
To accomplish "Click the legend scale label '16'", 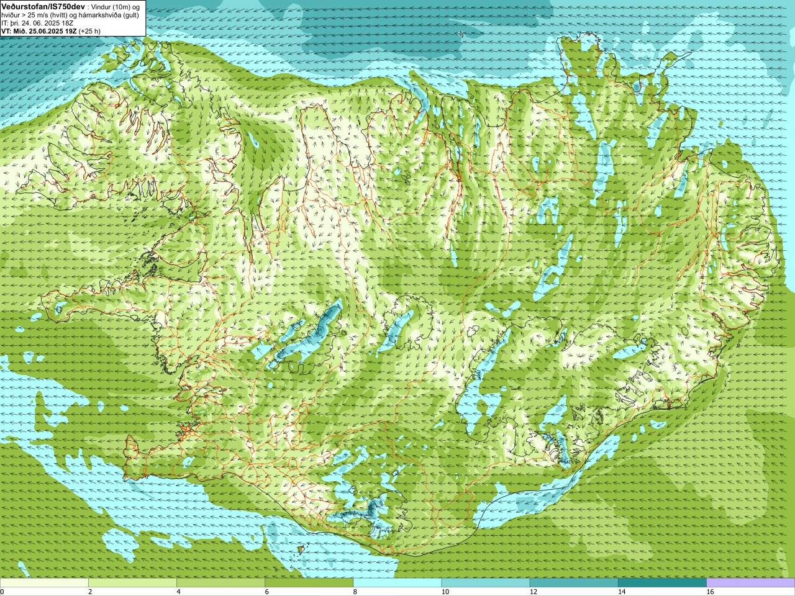I will pos(710,592).
